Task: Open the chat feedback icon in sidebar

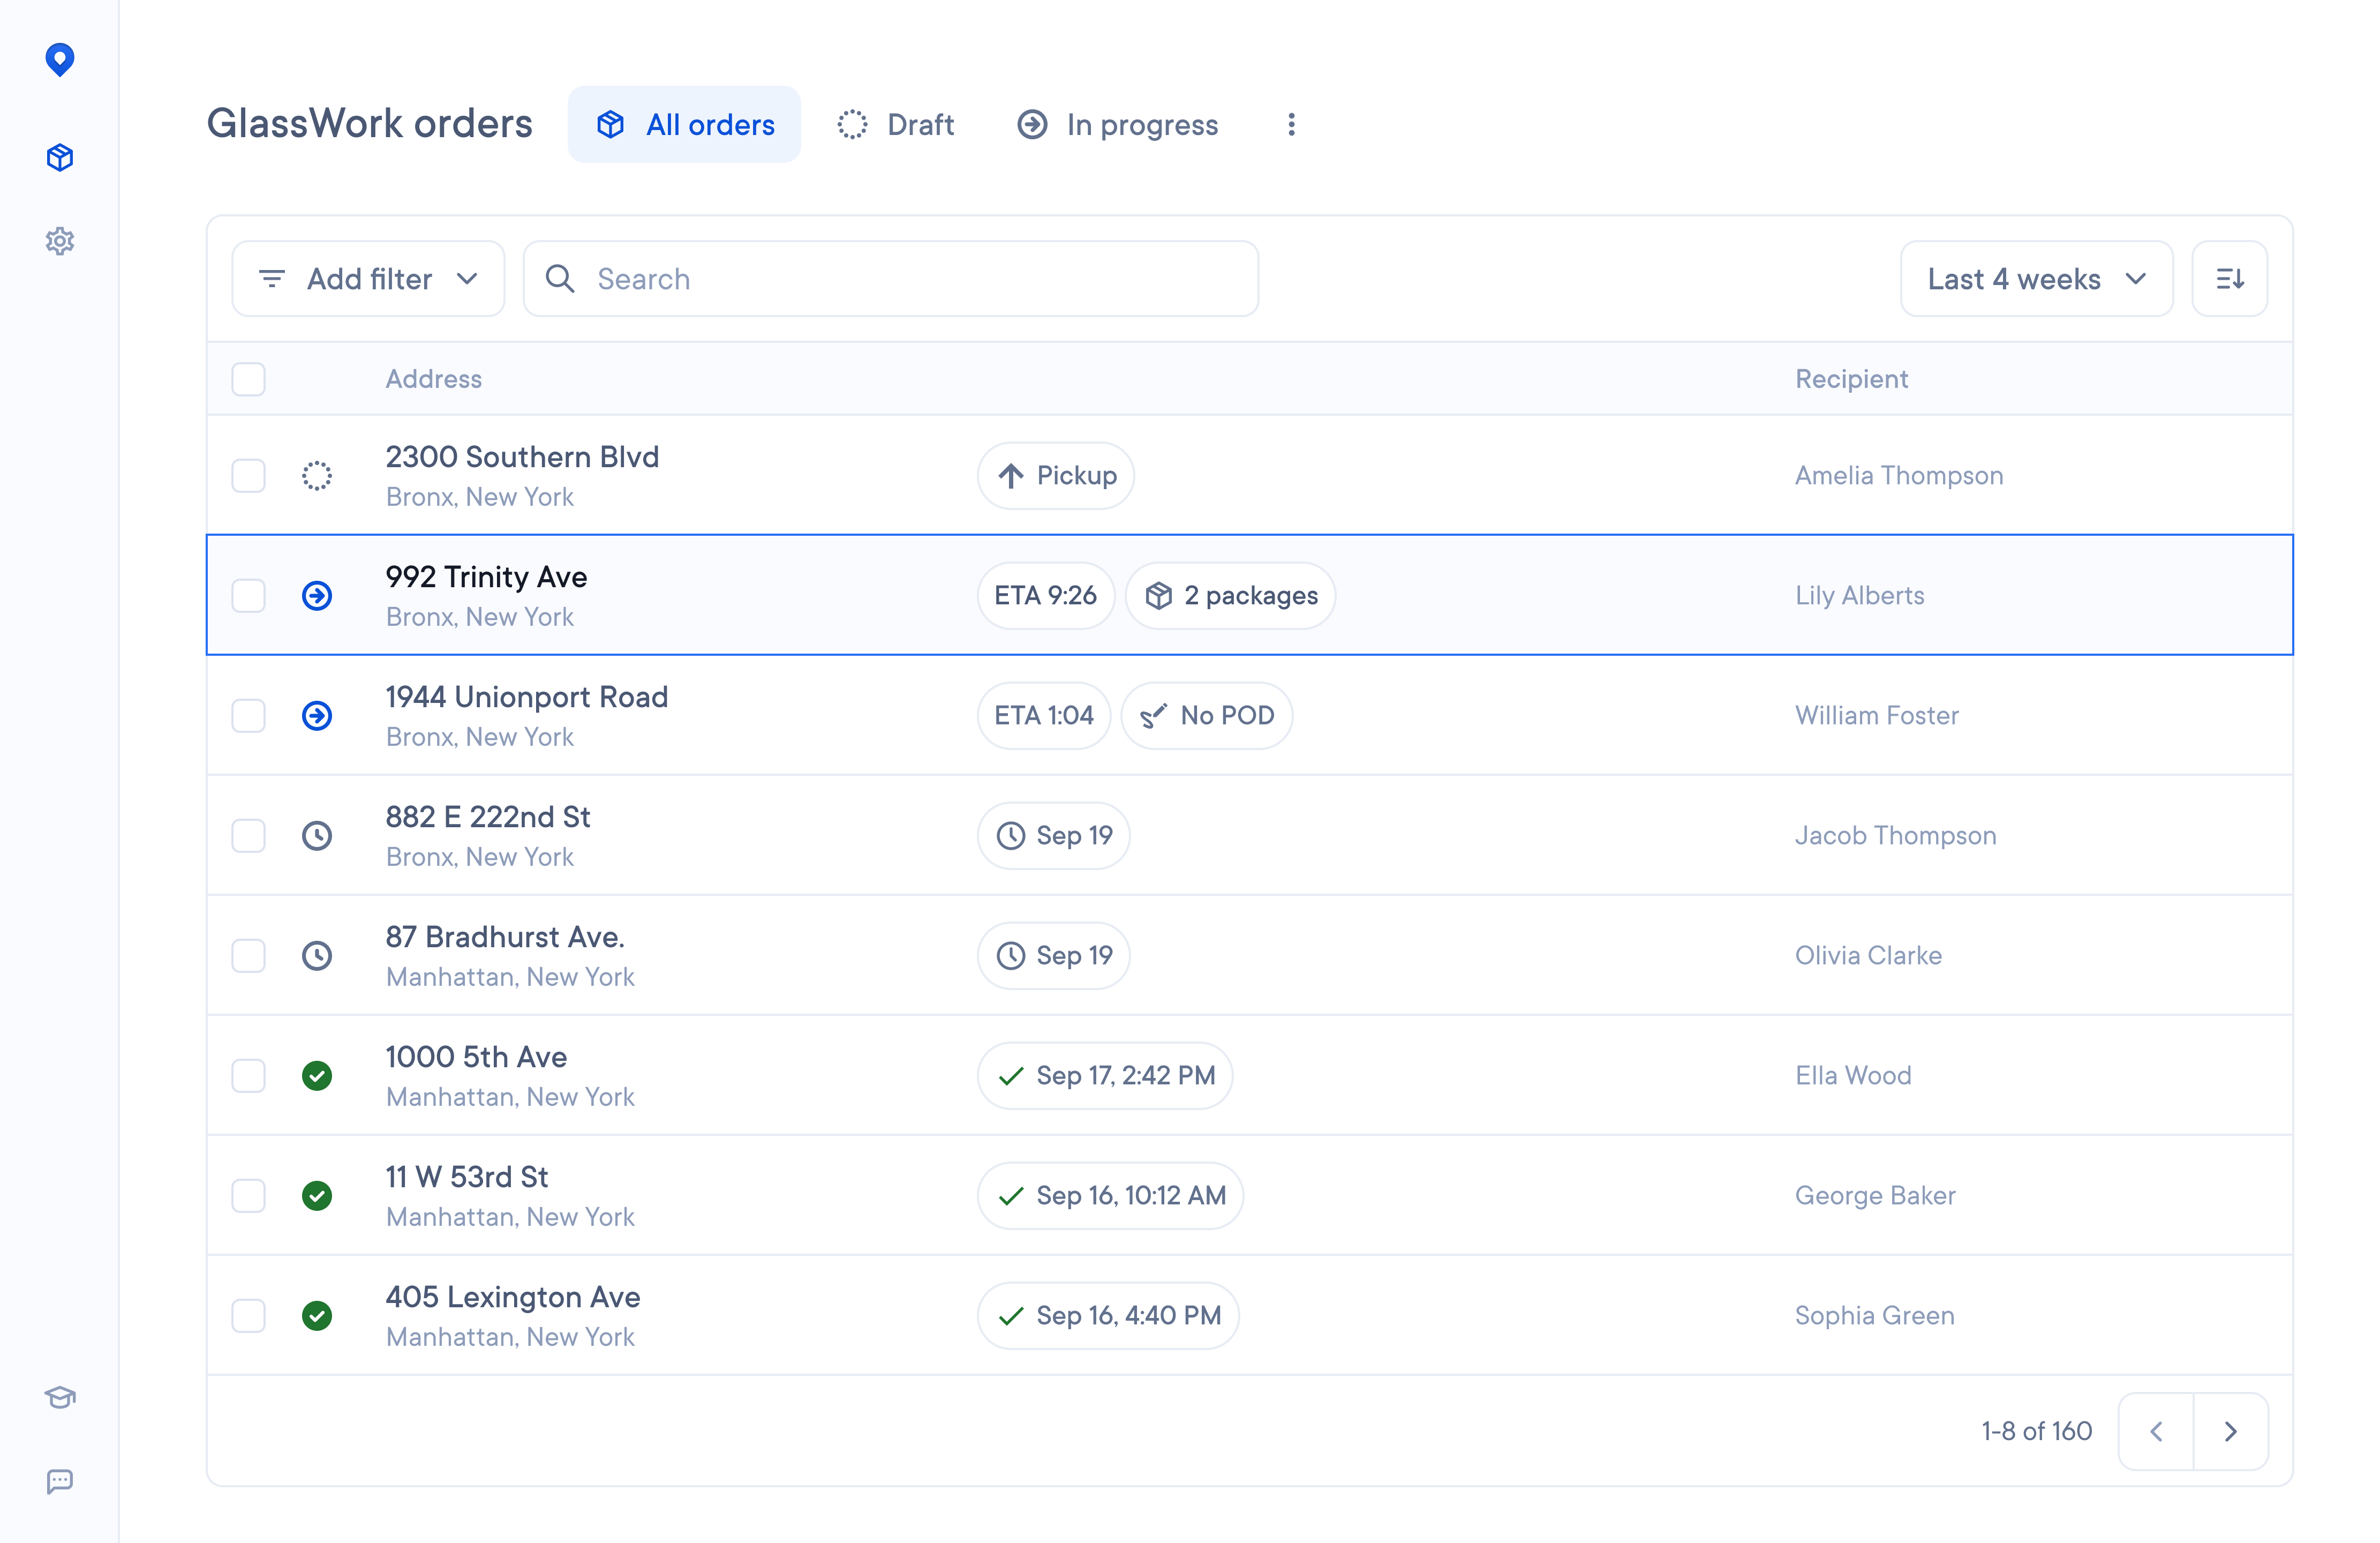Action: [60, 1481]
